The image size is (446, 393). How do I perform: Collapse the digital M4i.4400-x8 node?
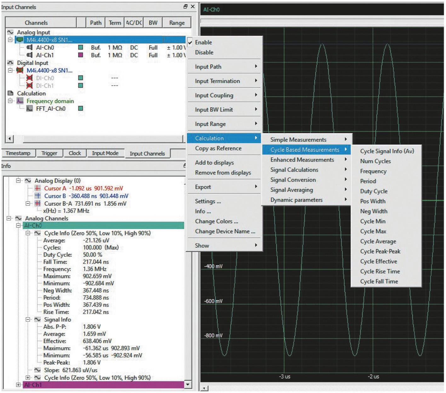pyautogui.click(x=10, y=70)
